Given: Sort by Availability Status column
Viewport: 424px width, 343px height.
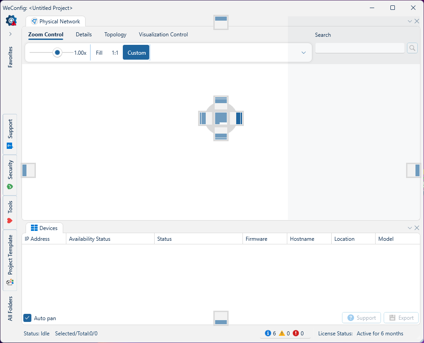Looking at the screenshot, I should coord(110,239).
